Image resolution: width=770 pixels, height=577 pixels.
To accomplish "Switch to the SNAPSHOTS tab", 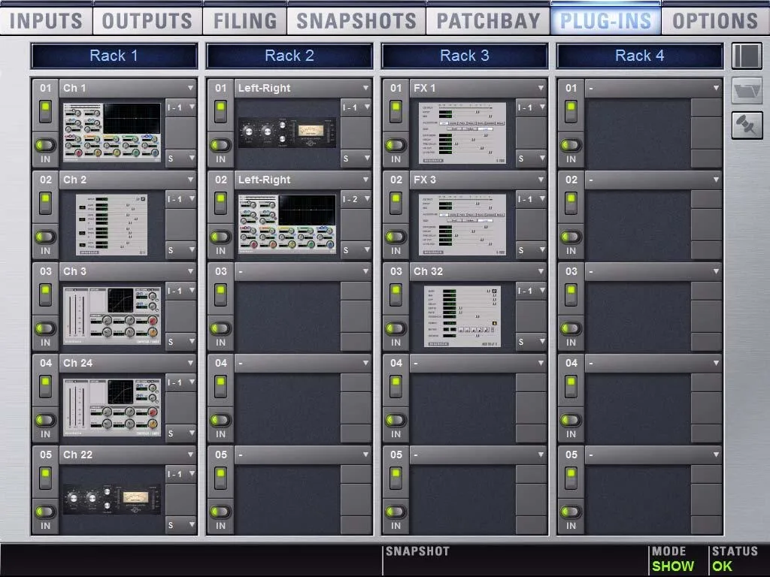I will coord(356,20).
